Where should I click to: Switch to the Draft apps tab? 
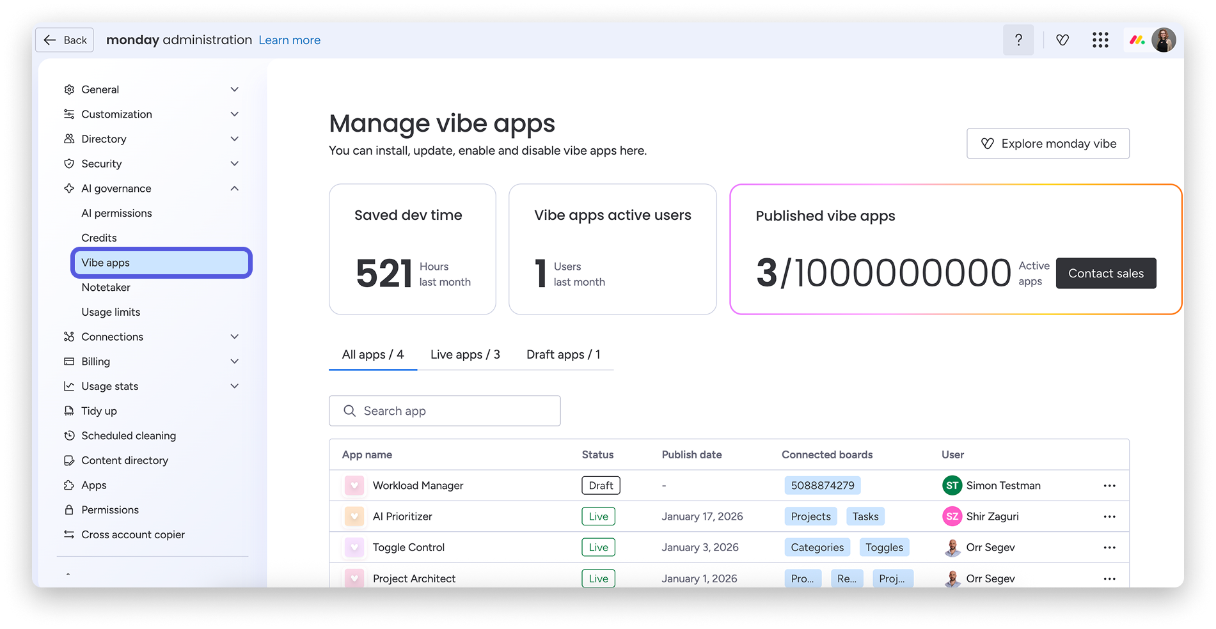coord(564,355)
